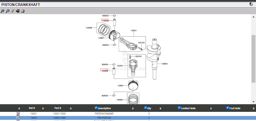This screenshot has height=121, width=256.
Task: Click the zoom in magnifier icon
Action: pyautogui.click(x=3, y=11)
